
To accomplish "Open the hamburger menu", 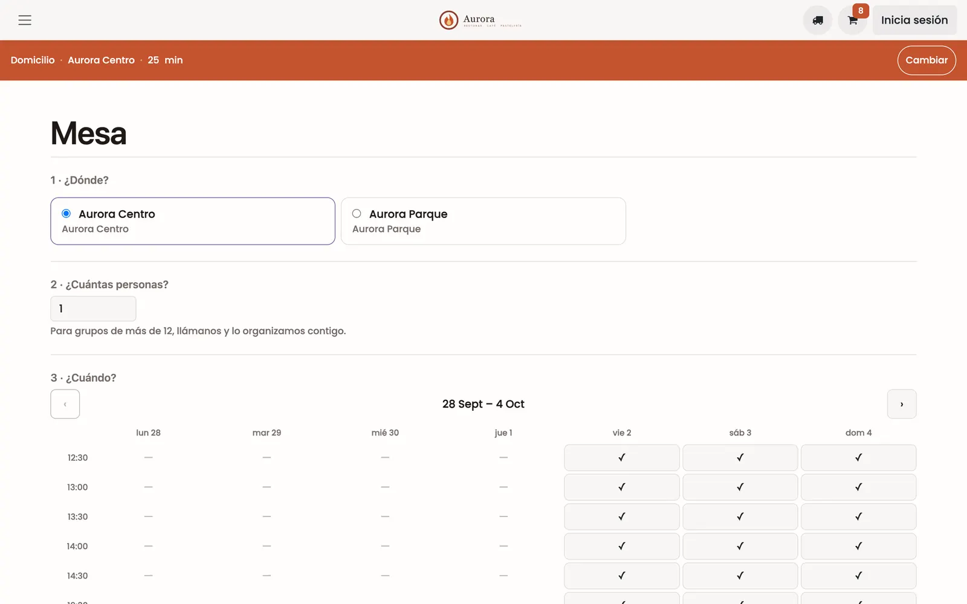I will [x=25, y=20].
